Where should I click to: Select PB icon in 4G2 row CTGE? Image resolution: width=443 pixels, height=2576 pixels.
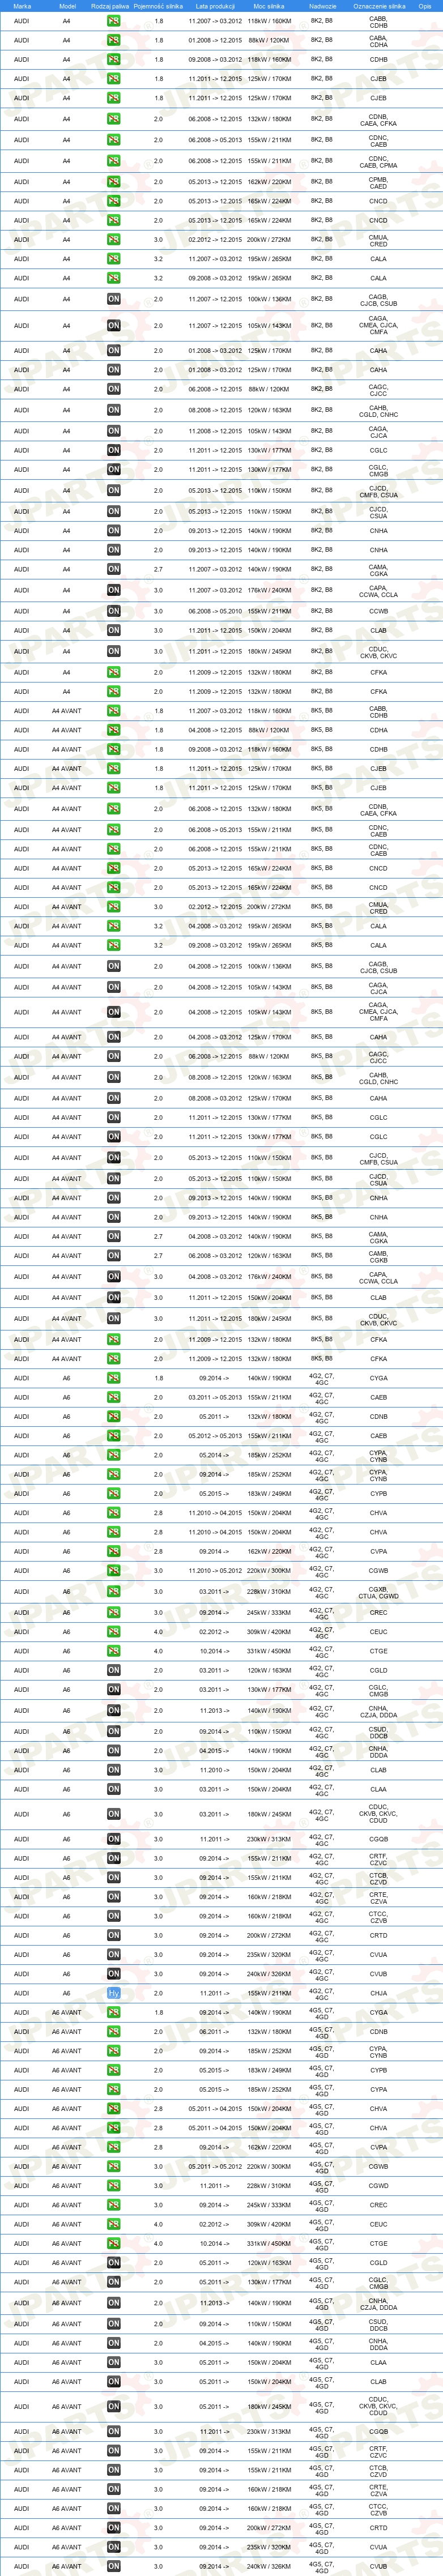(114, 1651)
